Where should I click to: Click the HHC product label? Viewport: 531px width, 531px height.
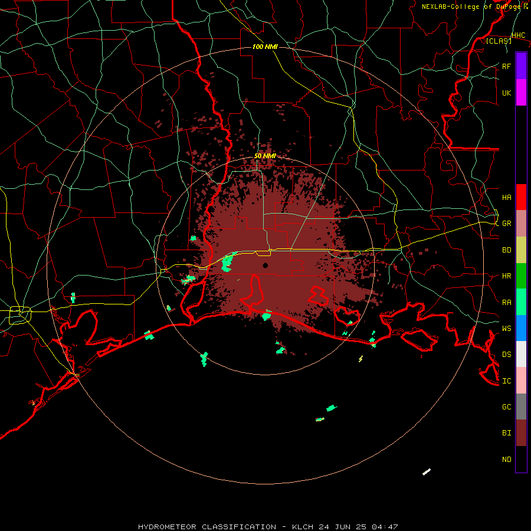(x=518, y=35)
